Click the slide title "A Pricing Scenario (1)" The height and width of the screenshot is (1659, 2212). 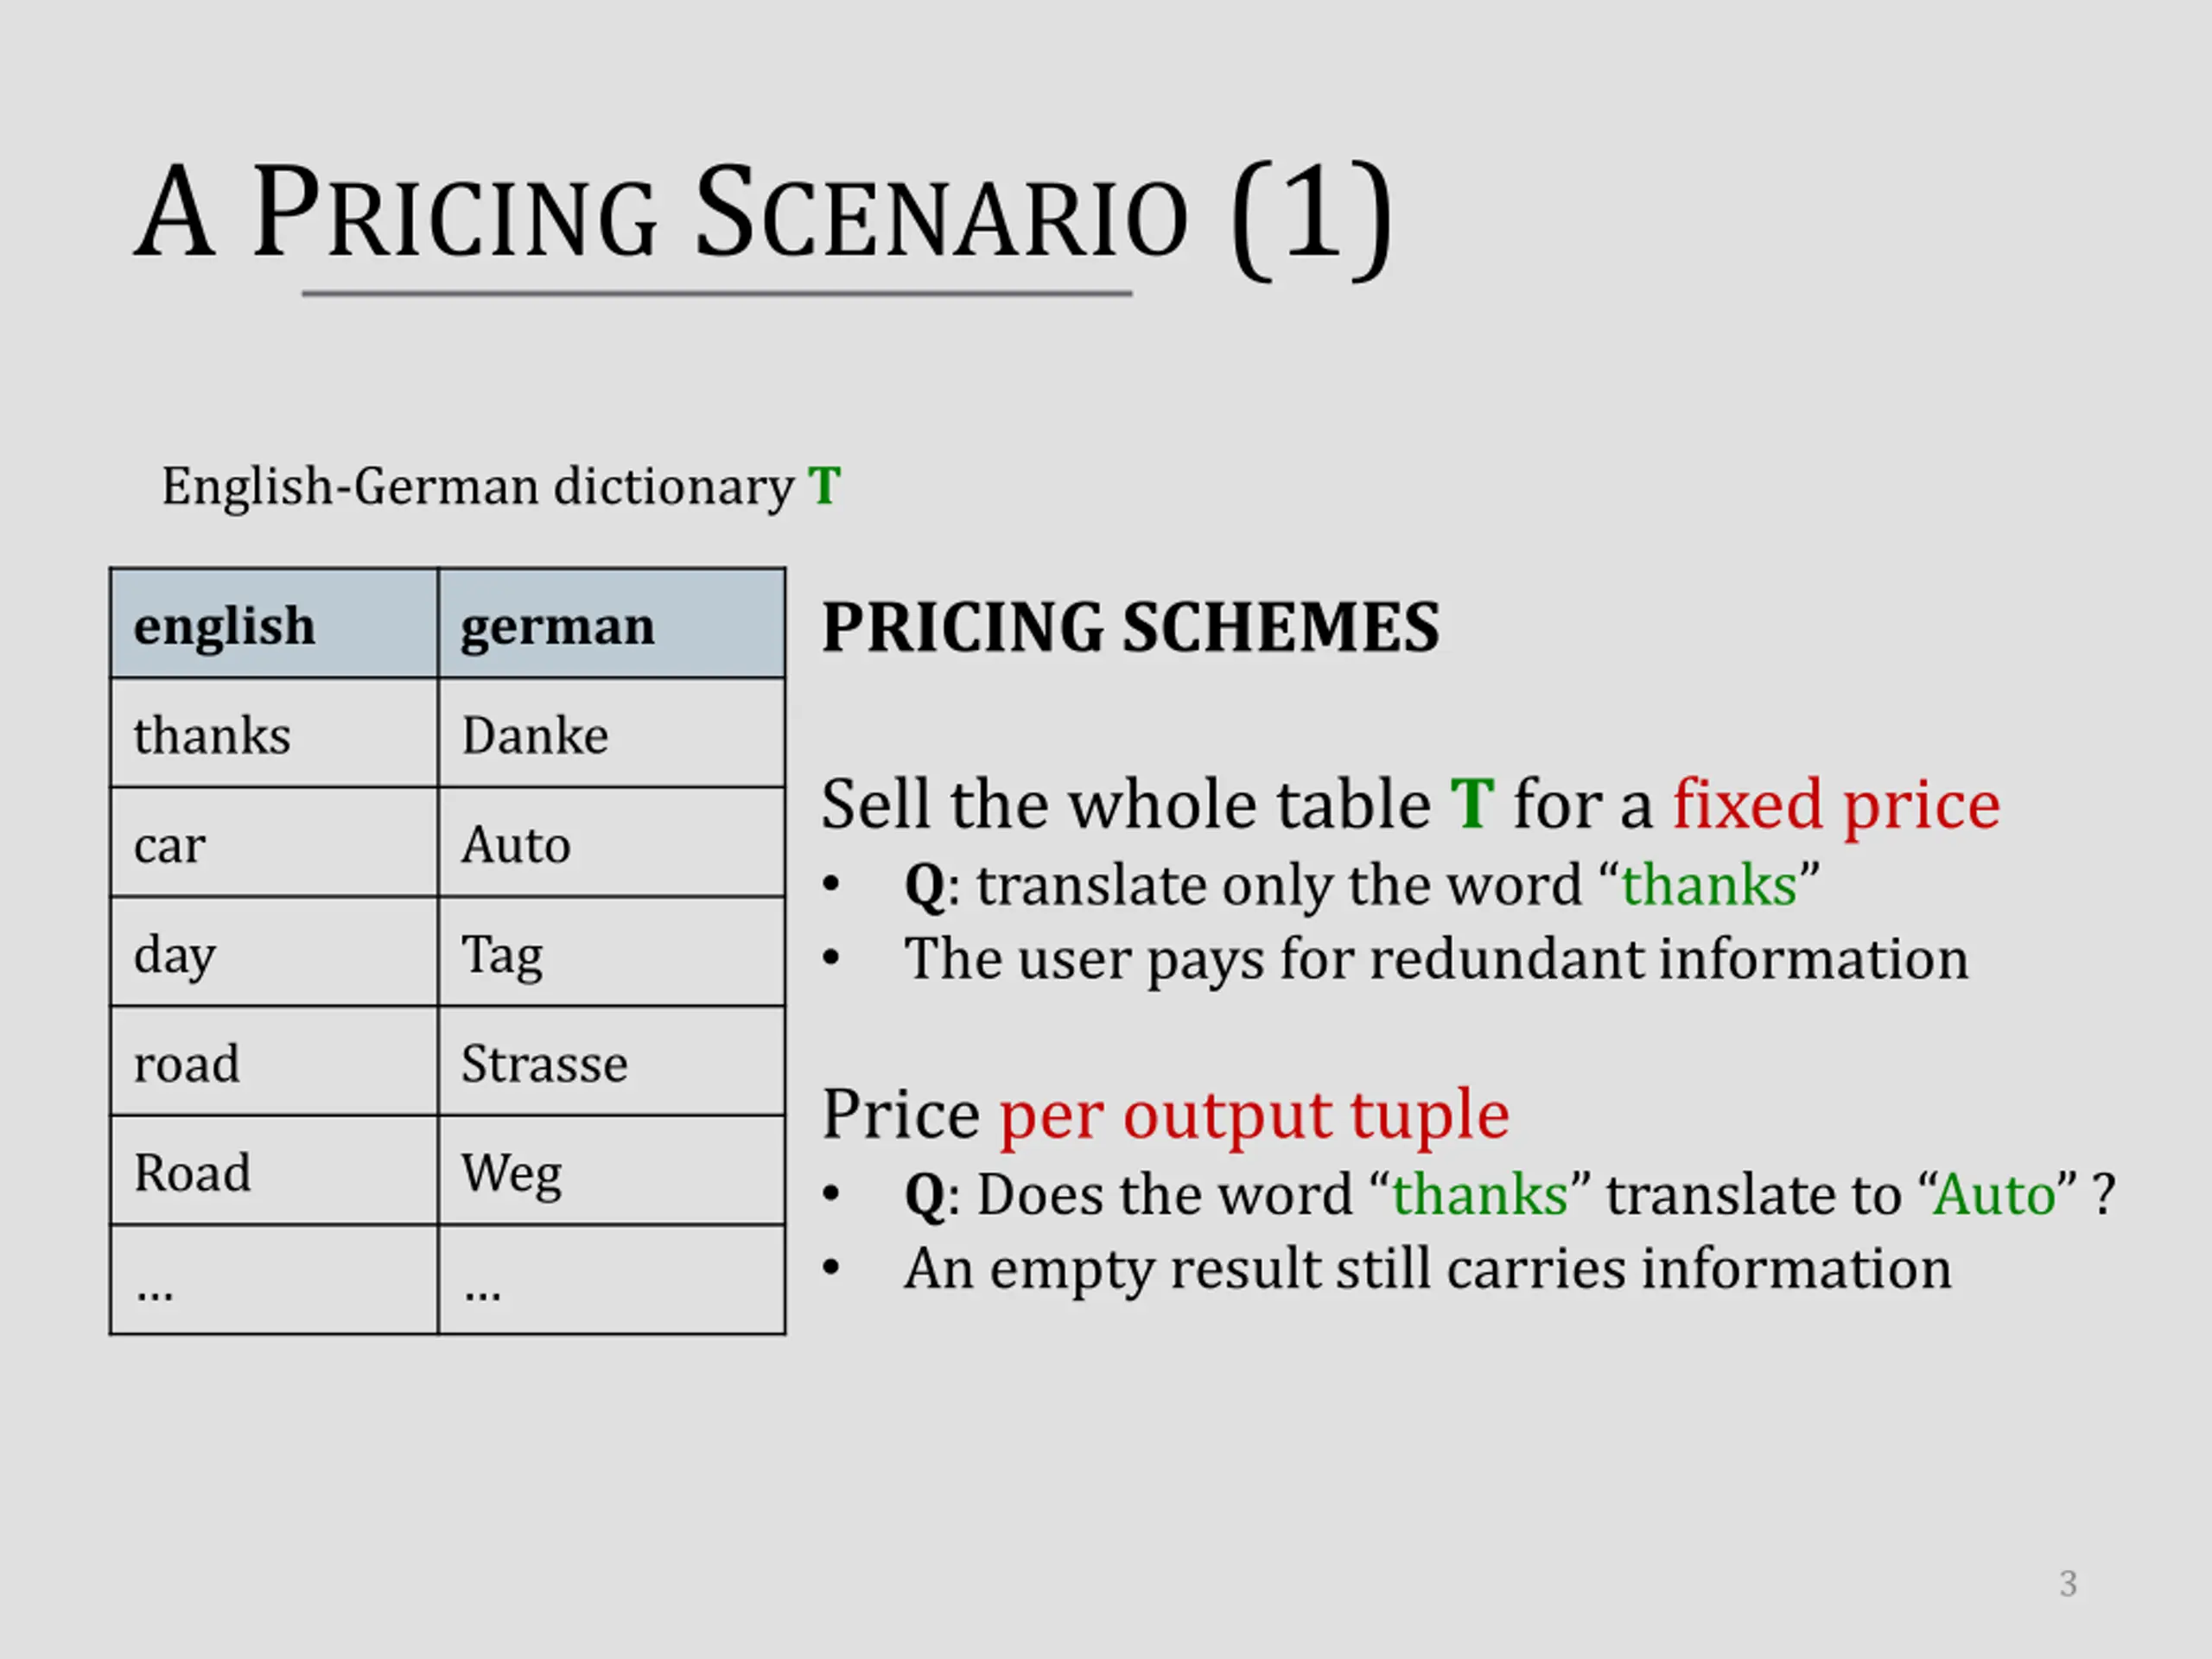point(762,214)
